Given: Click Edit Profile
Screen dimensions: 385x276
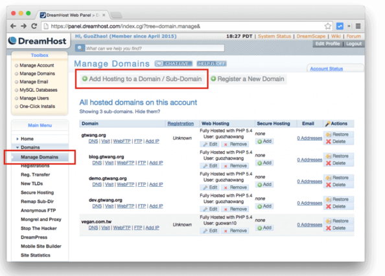Looking at the screenshot, I should pos(327,44).
